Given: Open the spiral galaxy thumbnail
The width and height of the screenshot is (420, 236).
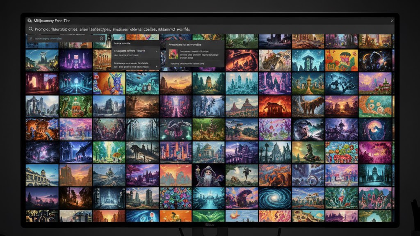Looking at the screenshot, I should 275,198.
